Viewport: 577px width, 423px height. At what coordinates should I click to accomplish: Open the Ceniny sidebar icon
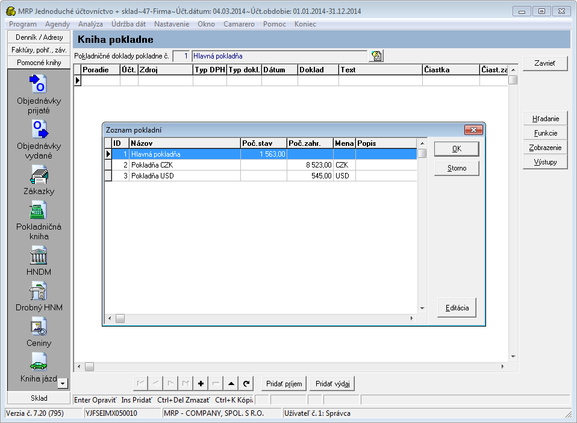pyautogui.click(x=39, y=326)
